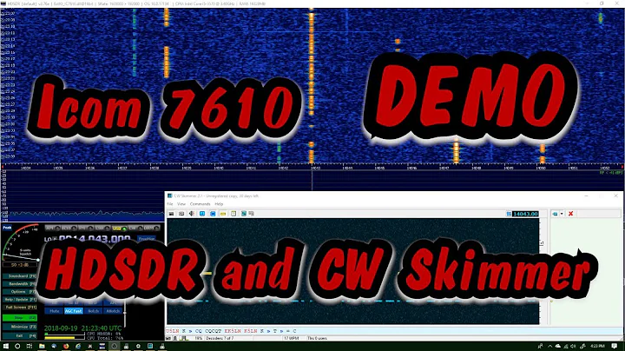Click the LO frequency display in HDSDR

(95, 239)
